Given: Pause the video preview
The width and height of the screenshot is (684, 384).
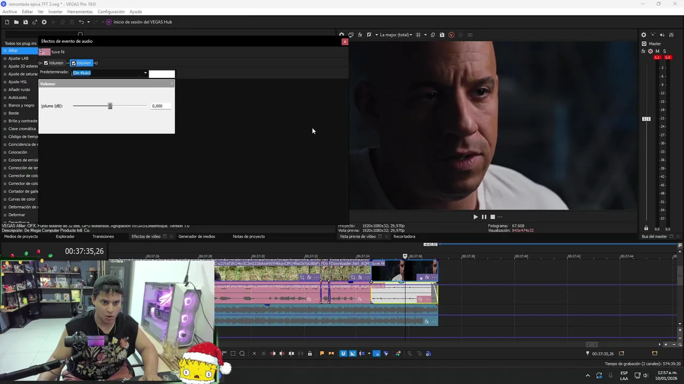Looking at the screenshot, I should 484,217.
